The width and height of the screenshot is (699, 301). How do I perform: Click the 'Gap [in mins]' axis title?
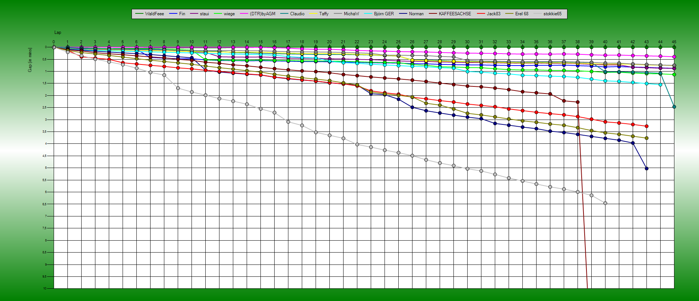[x=30, y=60]
